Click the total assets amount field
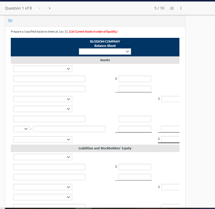Screen dimensions: 215x209 pyautogui.click(x=170, y=139)
